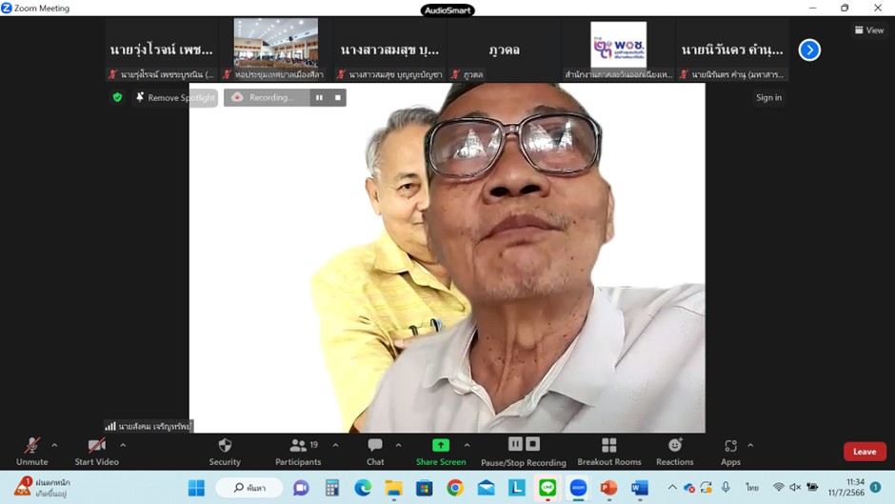
Task: Click the red Leave button
Action: click(864, 452)
